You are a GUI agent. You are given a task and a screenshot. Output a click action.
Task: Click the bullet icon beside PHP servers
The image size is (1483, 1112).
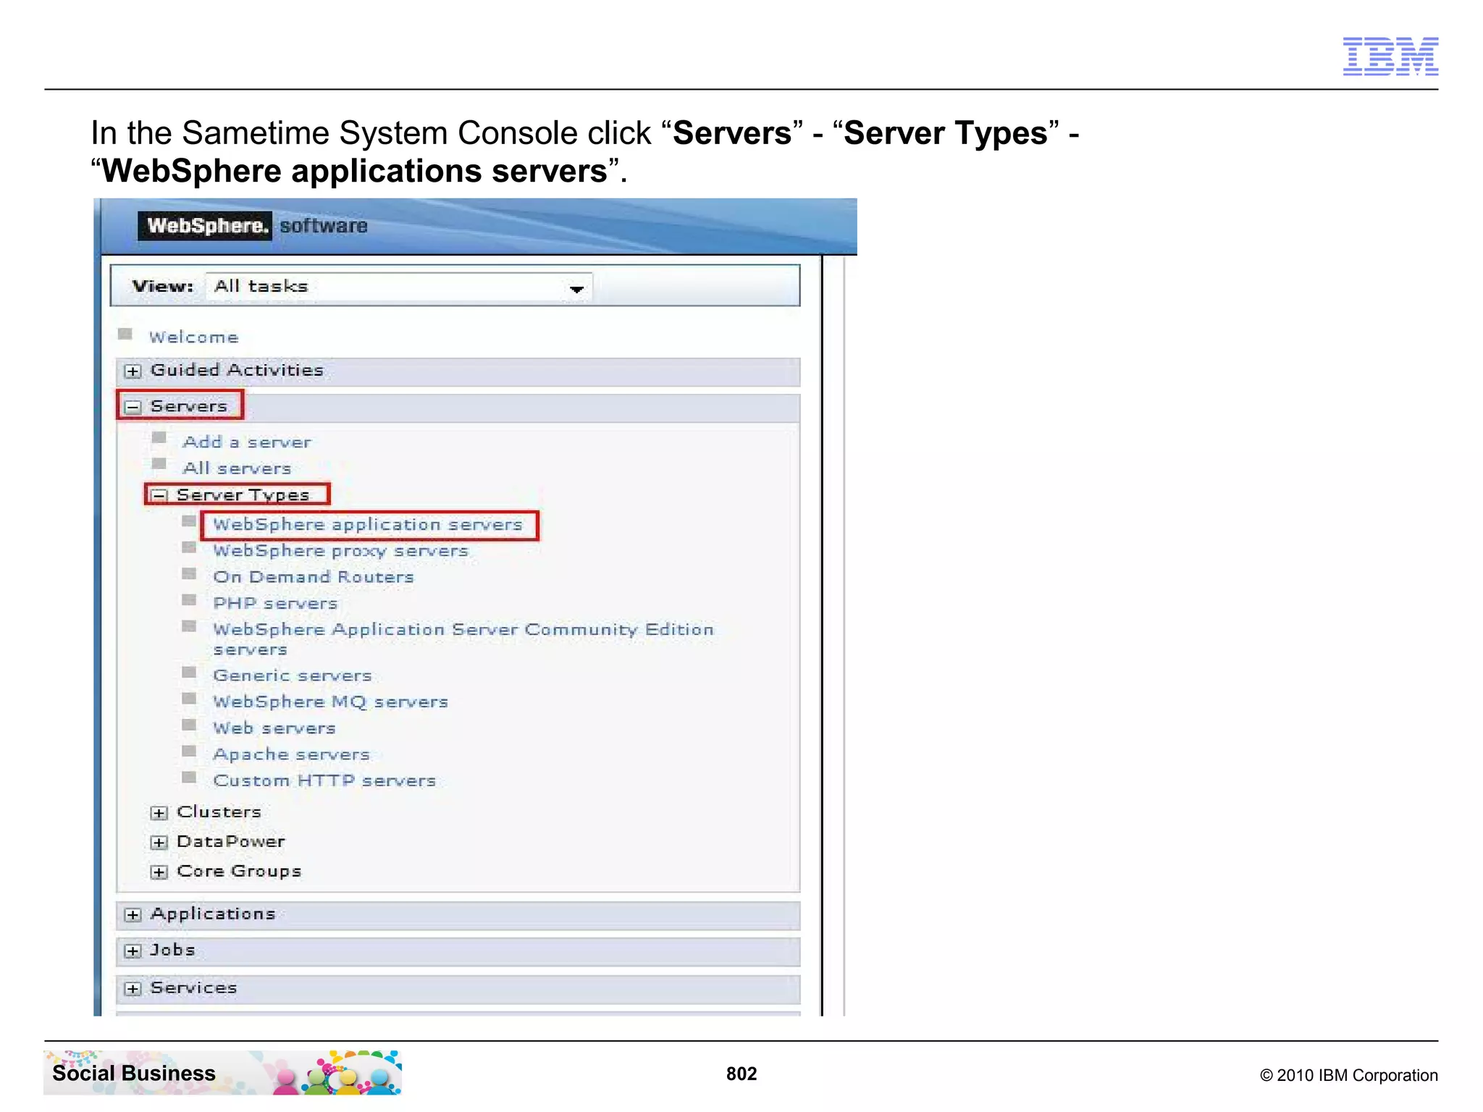pos(189,599)
